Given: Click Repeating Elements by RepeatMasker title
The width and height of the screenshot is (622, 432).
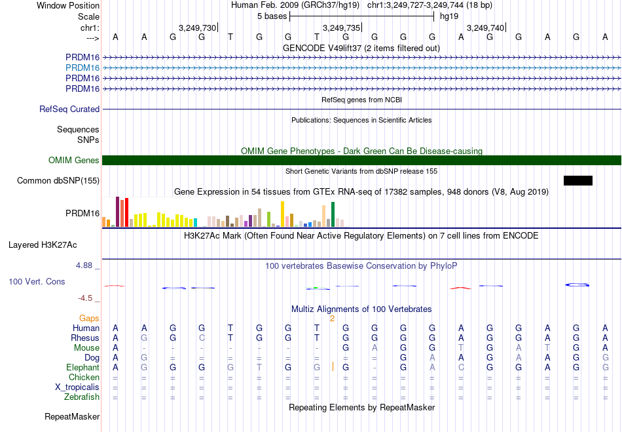Looking at the screenshot, I should (362, 407).
